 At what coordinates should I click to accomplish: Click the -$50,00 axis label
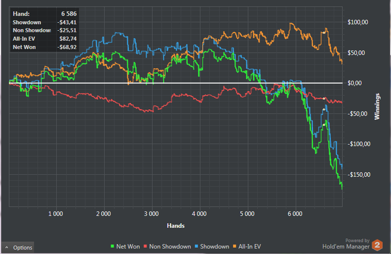pyautogui.click(x=357, y=114)
